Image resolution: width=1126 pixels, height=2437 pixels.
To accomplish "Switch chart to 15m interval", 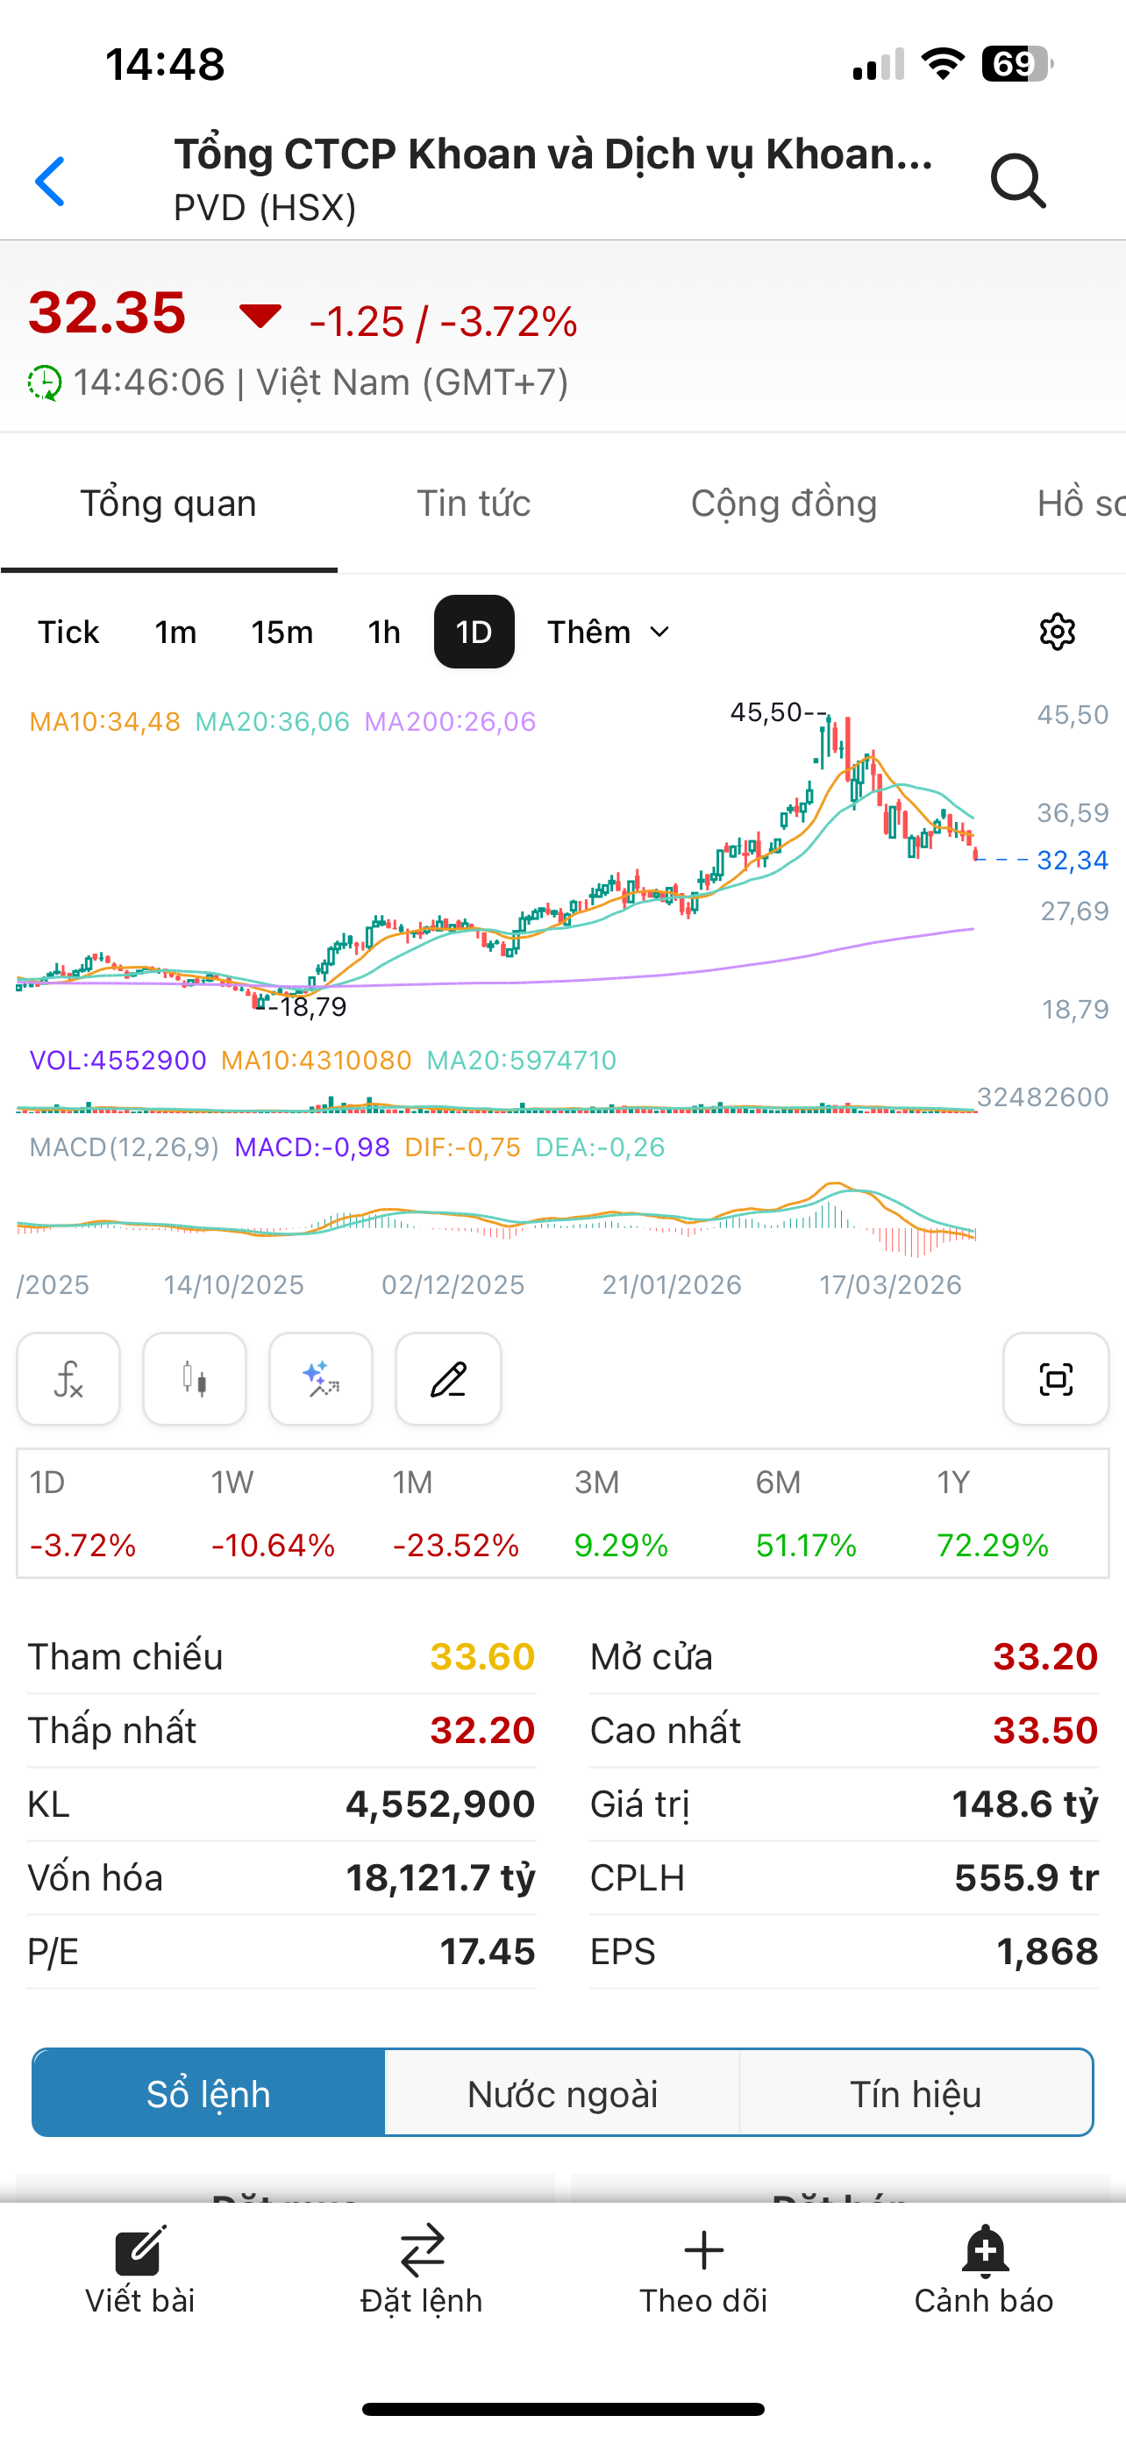I will [281, 632].
